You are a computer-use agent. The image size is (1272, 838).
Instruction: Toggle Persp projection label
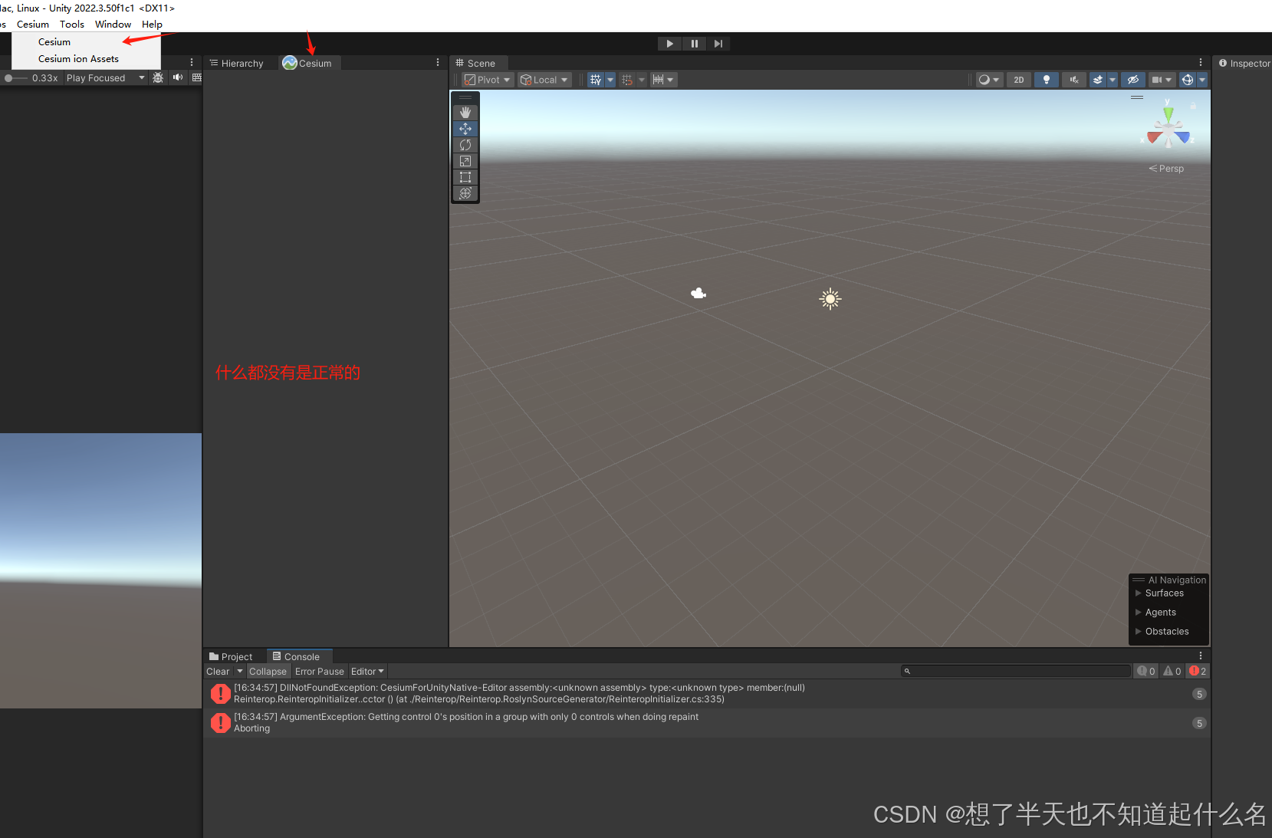click(1166, 169)
